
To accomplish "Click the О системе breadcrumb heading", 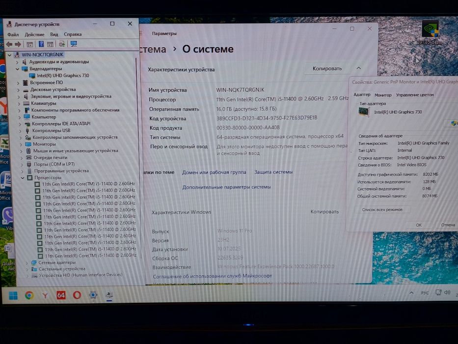I will click(x=208, y=49).
